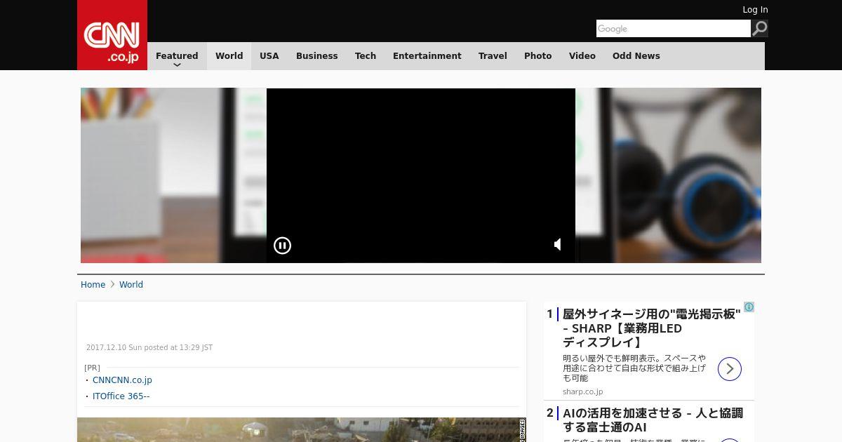Open the Video section
842x442 pixels.
[x=582, y=56]
